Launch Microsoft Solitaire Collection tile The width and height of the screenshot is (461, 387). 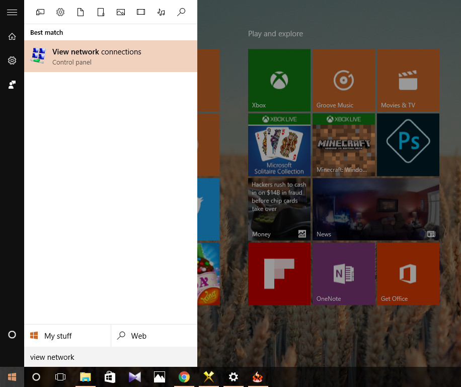[x=279, y=145]
